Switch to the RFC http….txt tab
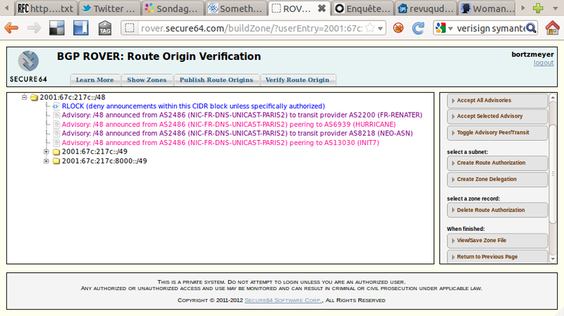 point(46,8)
